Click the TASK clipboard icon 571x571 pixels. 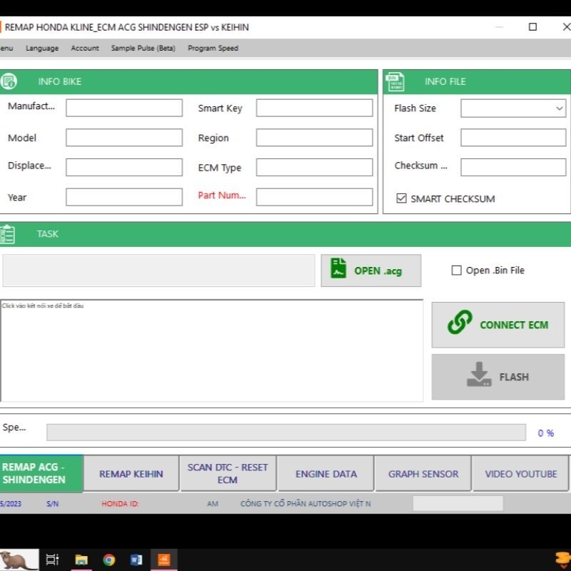click(9, 233)
